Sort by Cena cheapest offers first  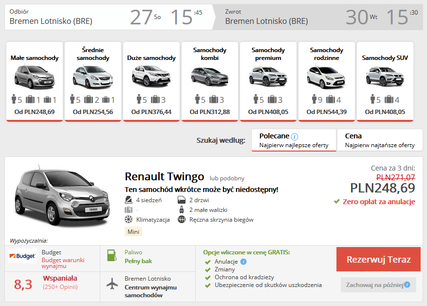click(x=380, y=140)
